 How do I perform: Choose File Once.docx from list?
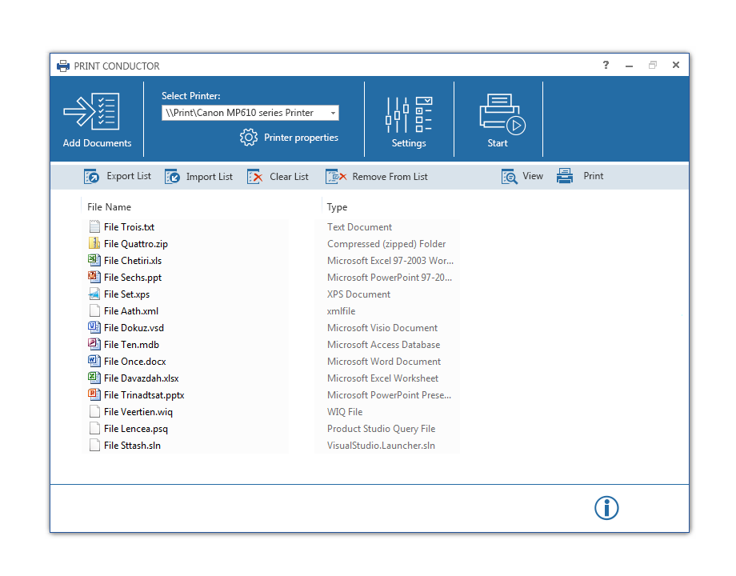tap(134, 362)
